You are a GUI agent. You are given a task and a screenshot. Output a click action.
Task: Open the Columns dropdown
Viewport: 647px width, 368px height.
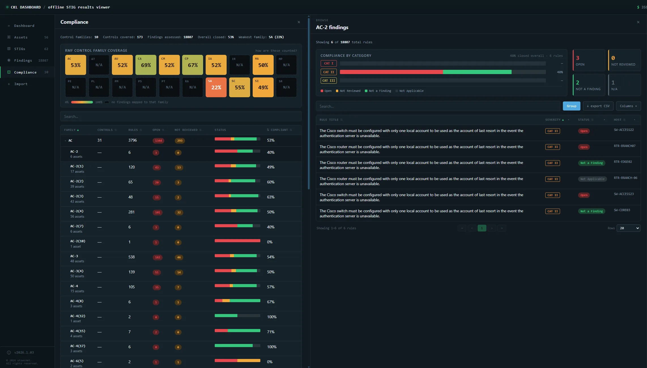pyautogui.click(x=628, y=106)
